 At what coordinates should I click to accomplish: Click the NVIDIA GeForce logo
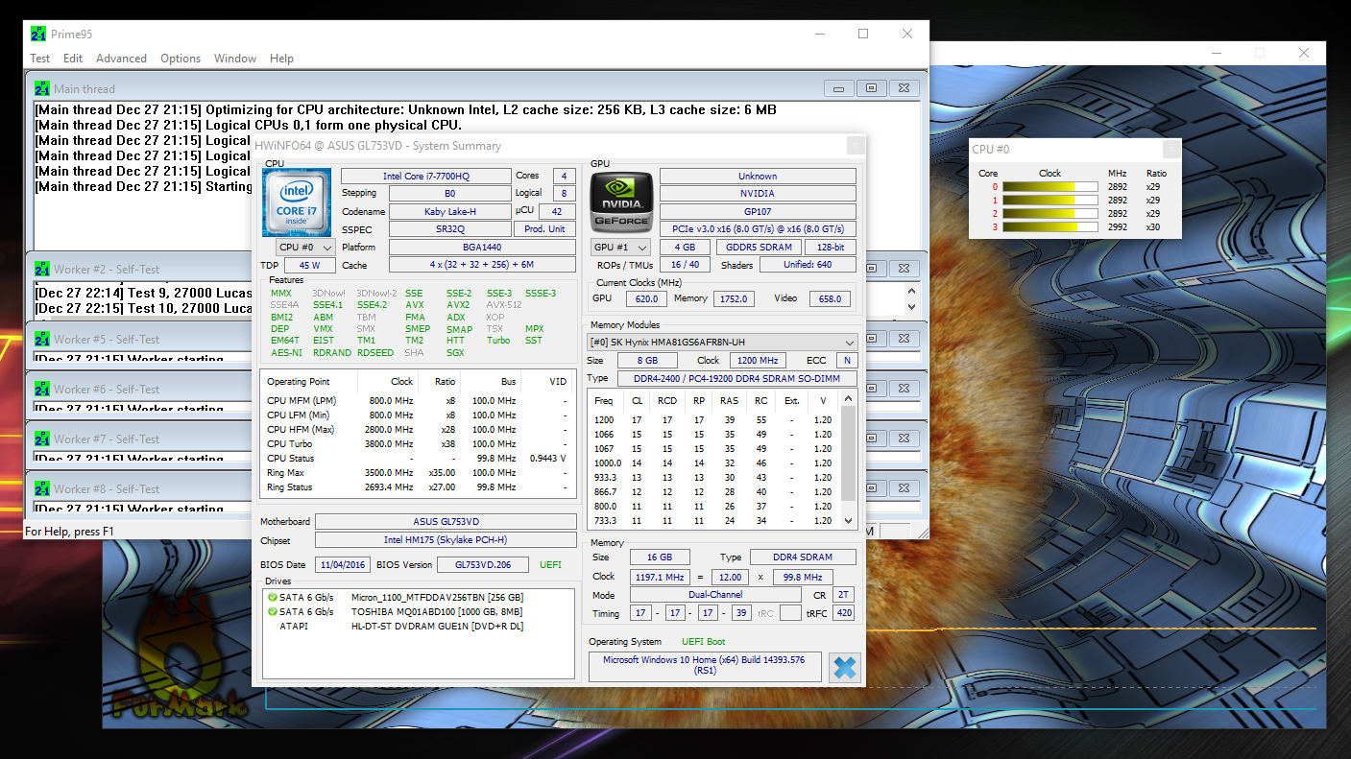click(x=621, y=202)
